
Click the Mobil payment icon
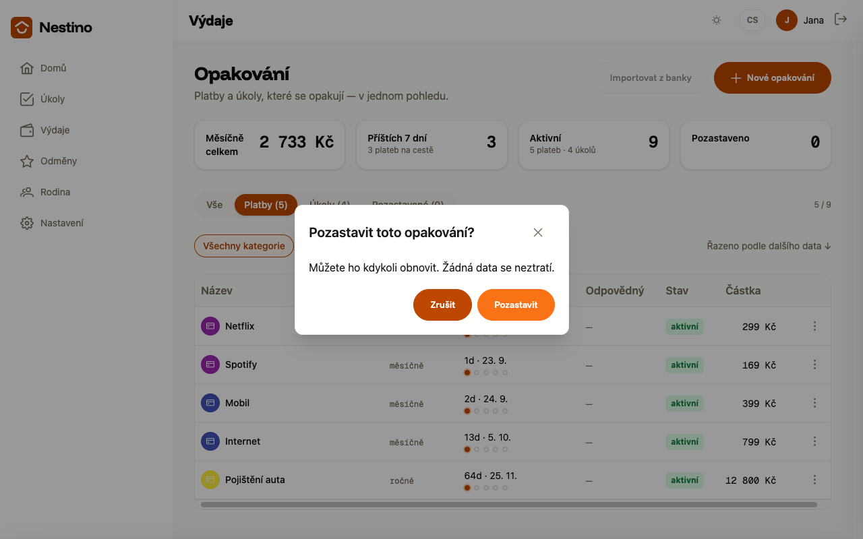(x=210, y=403)
